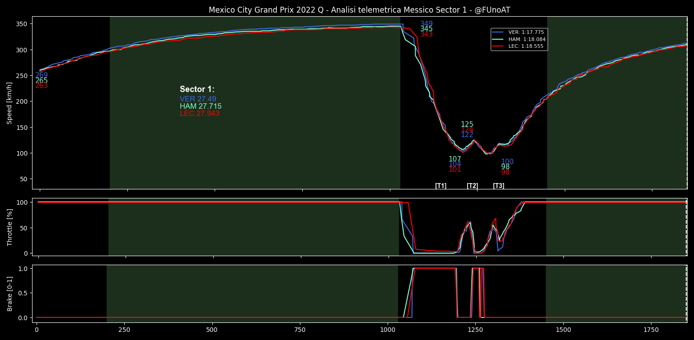Click the Brake [0-1] axis label
The image size is (694, 340).
pyautogui.click(x=9, y=294)
